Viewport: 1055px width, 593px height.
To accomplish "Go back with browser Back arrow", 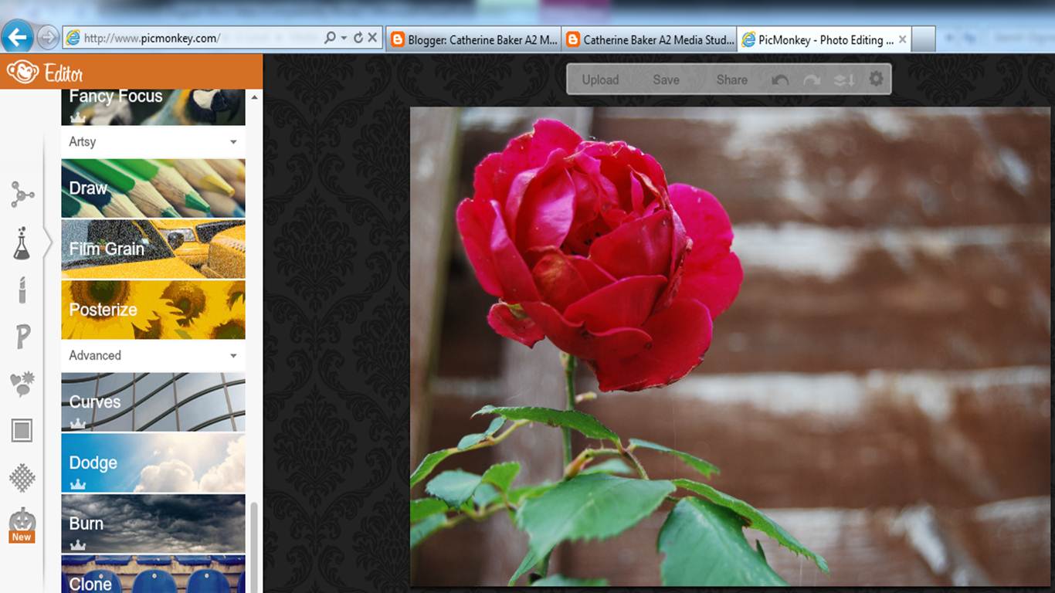I will [17, 36].
